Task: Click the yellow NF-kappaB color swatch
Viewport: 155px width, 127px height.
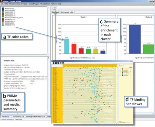Action: [3, 18]
